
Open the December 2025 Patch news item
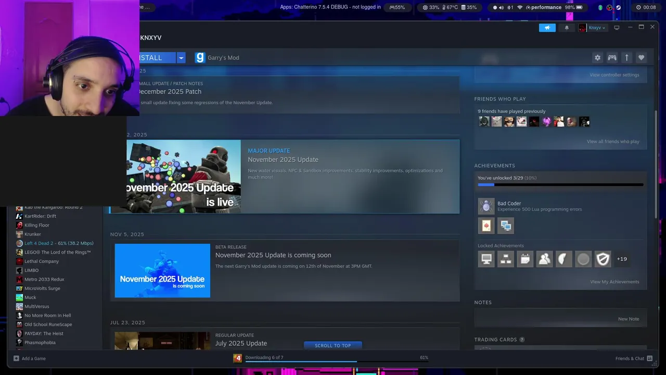click(x=170, y=92)
